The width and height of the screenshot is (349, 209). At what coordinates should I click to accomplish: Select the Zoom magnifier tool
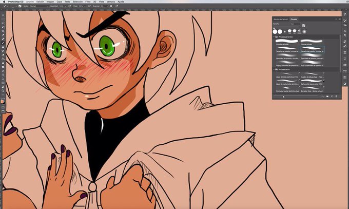coord(3,91)
